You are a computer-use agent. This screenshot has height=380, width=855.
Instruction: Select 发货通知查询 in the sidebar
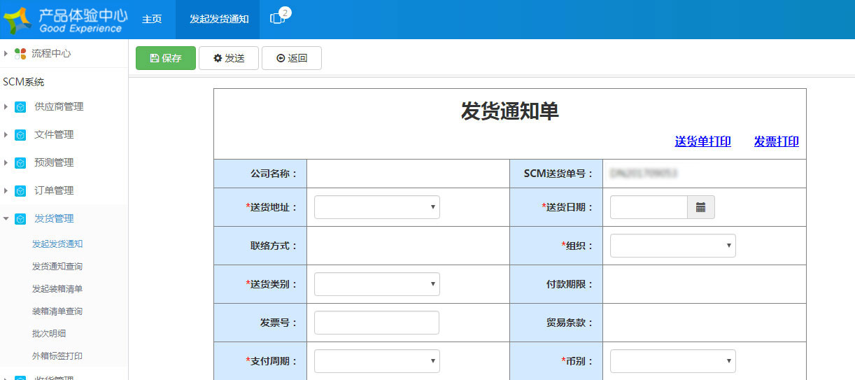pos(57,267)
